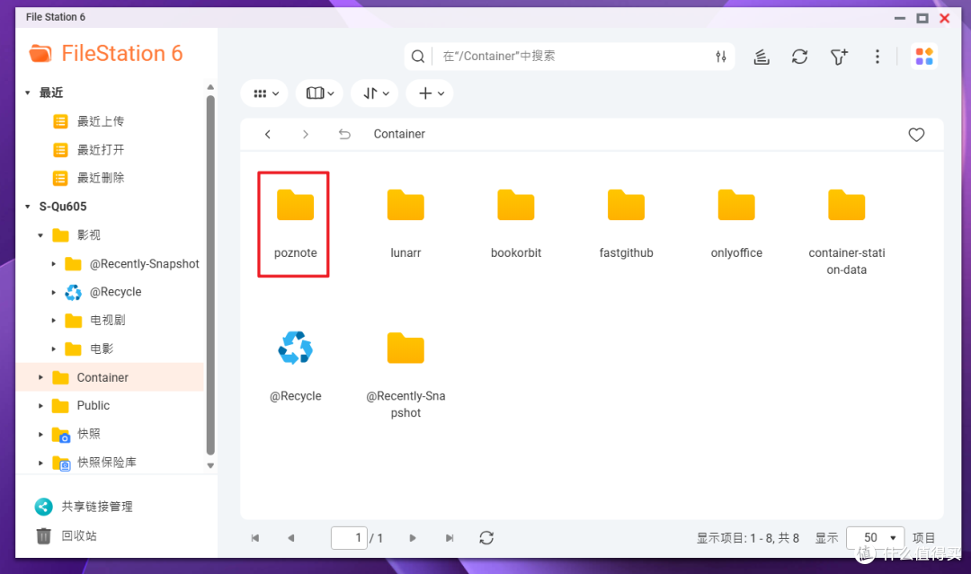The image size is (971, 574).
Task: Go back with the left arrow
Action: point(268,134)
